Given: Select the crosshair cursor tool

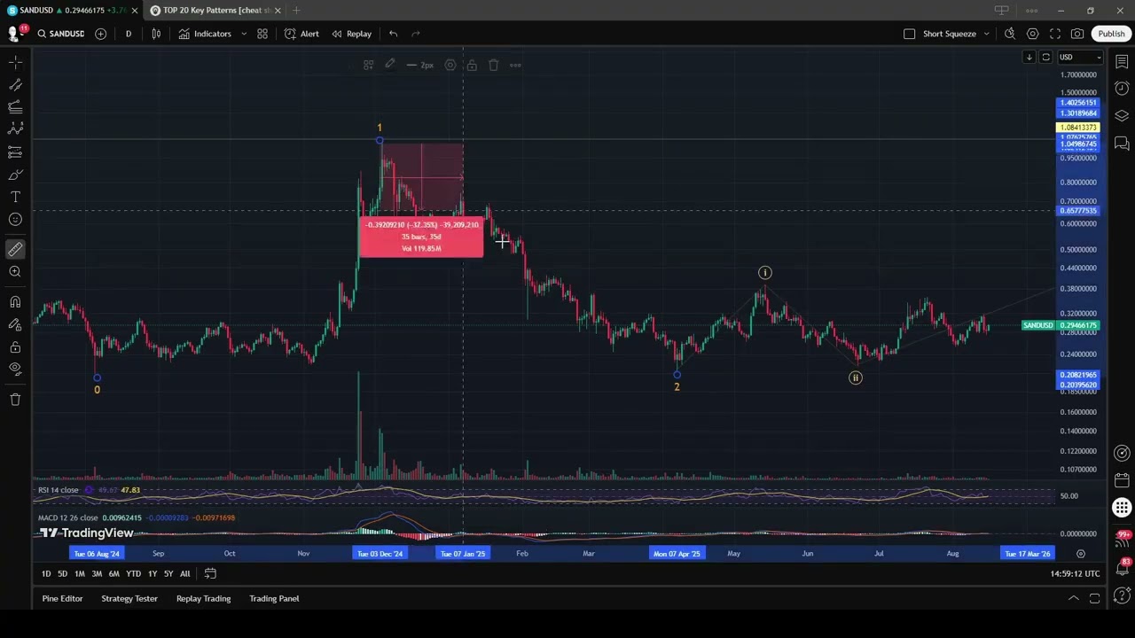Looking at the screenshot, I should [15, 62].
